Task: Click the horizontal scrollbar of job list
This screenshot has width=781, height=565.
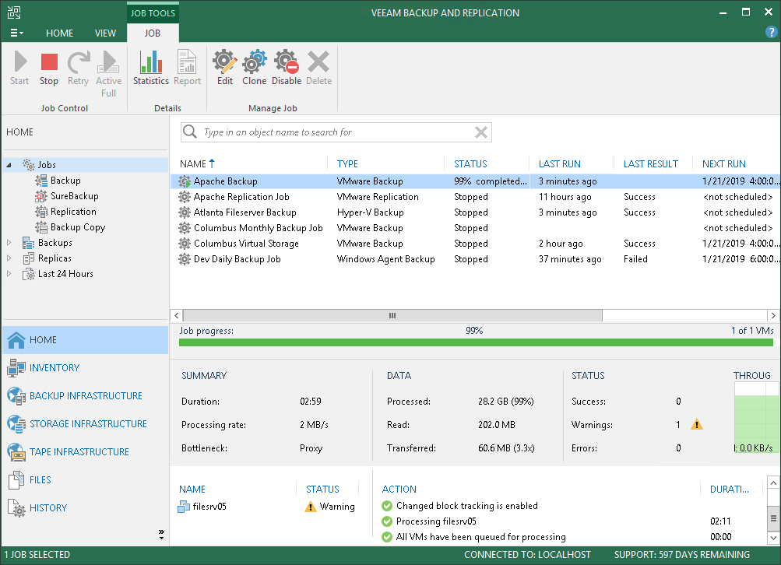Action: pyautogui.click(x=392, y=316)
